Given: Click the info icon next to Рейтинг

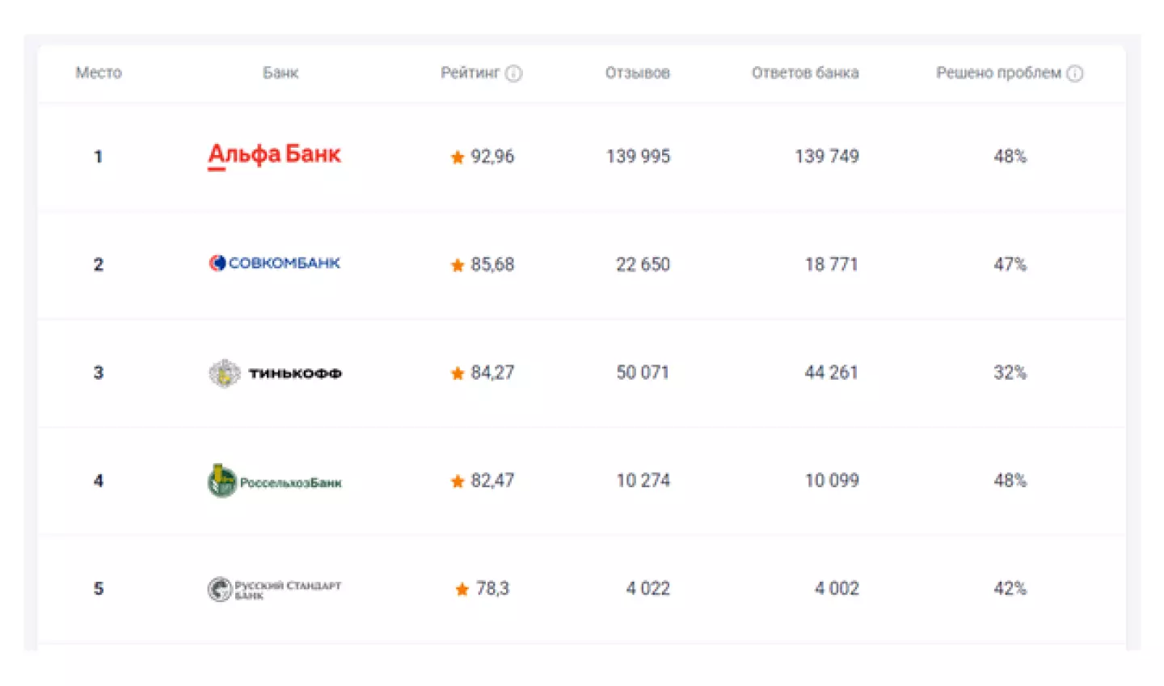Looking at the screenshot, I should (x=513, y=74).
